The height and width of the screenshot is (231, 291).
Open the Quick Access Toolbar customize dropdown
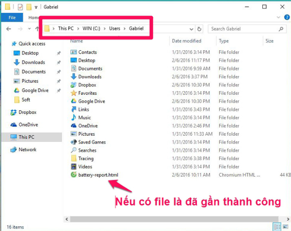pos(37,7)
